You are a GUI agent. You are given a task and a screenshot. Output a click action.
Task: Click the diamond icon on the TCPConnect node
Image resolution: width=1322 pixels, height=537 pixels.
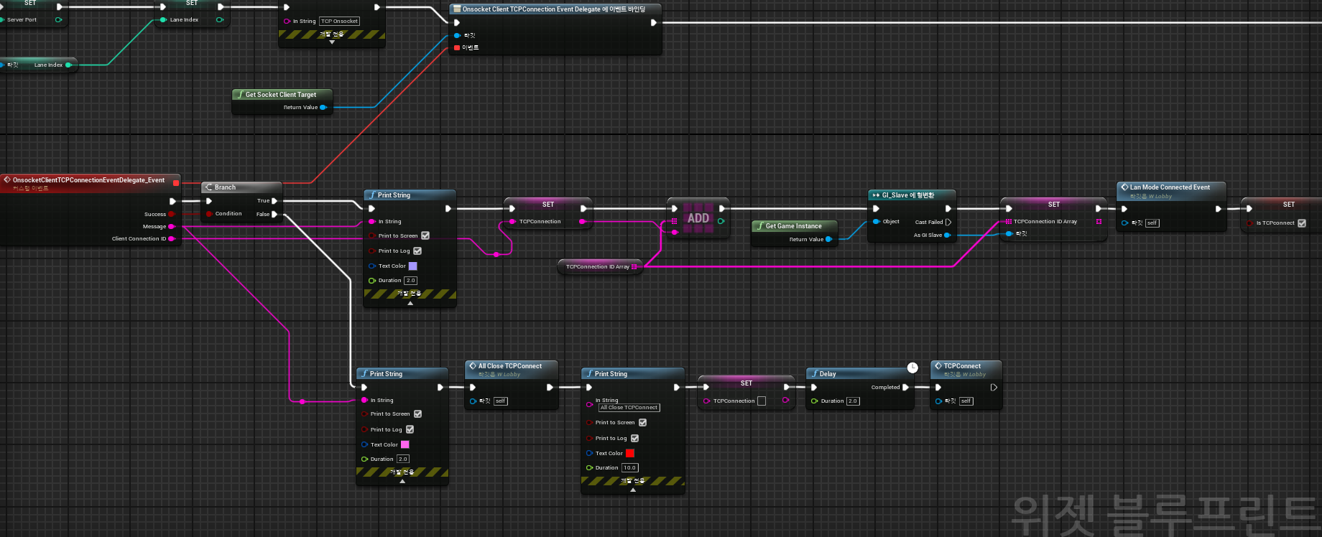coord(938,365)
